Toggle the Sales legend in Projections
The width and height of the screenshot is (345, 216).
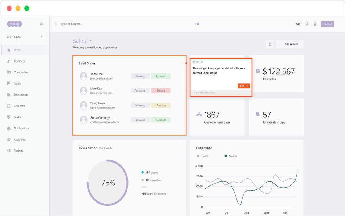[x=202, y=156]
